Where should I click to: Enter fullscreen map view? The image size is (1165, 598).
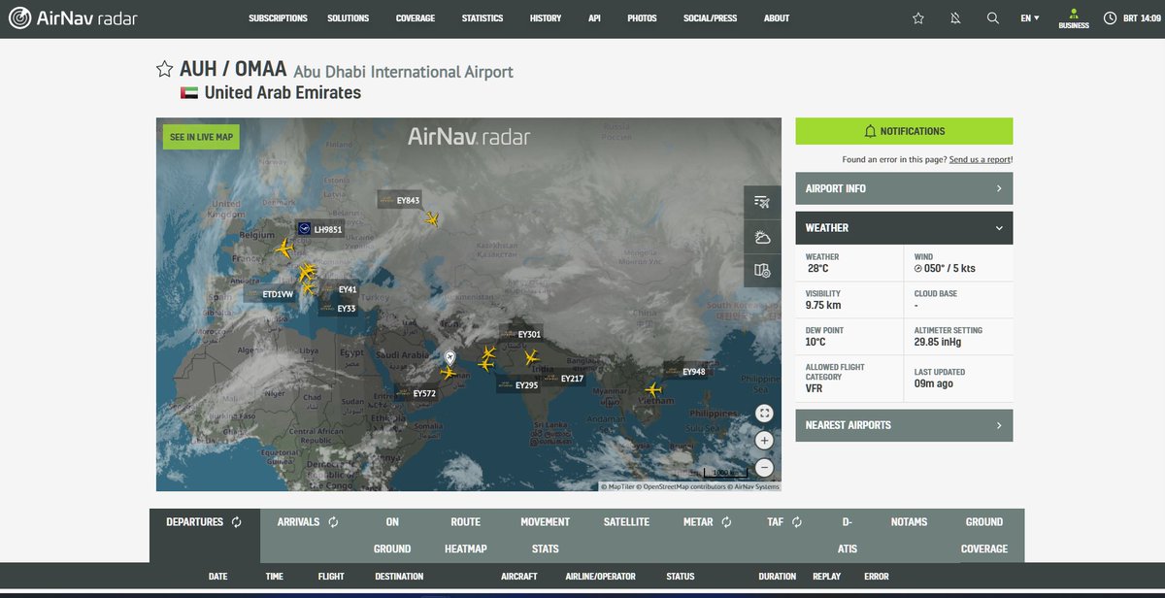coord(764,414)
